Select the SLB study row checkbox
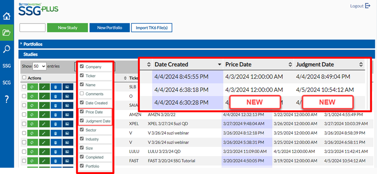The image size is (377, 174). point(24,87)
